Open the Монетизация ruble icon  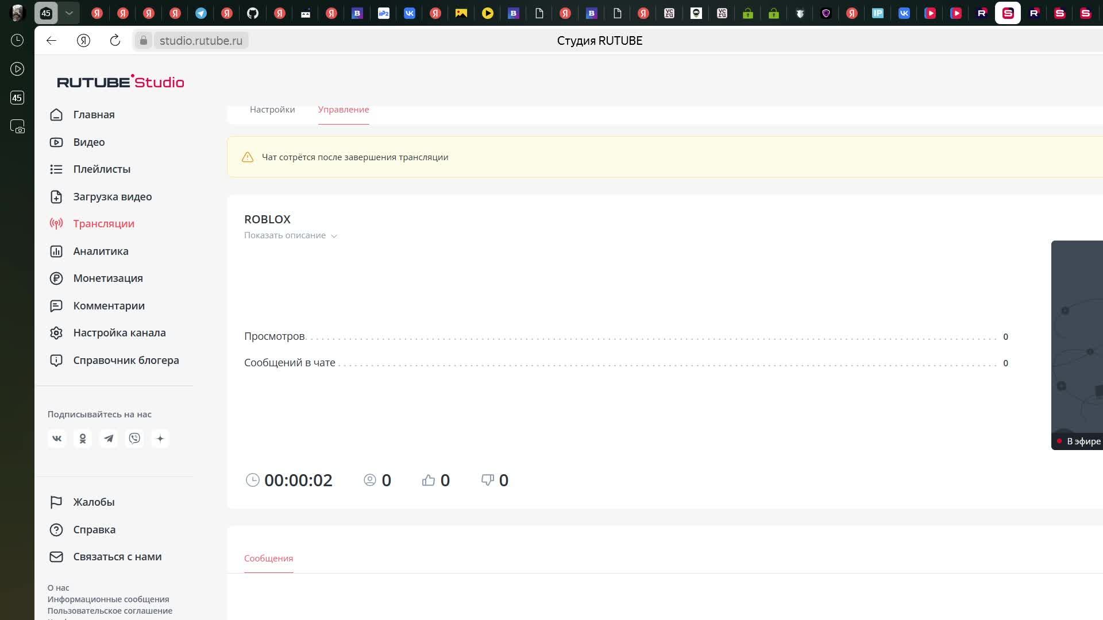tap(56, 278)
